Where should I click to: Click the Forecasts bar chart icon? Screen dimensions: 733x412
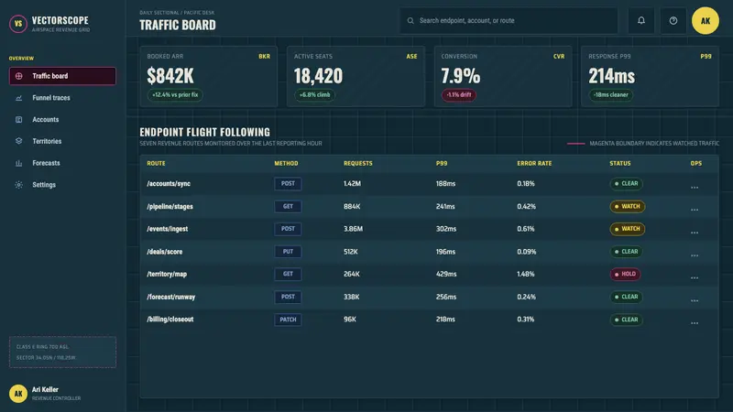[18, 163]
